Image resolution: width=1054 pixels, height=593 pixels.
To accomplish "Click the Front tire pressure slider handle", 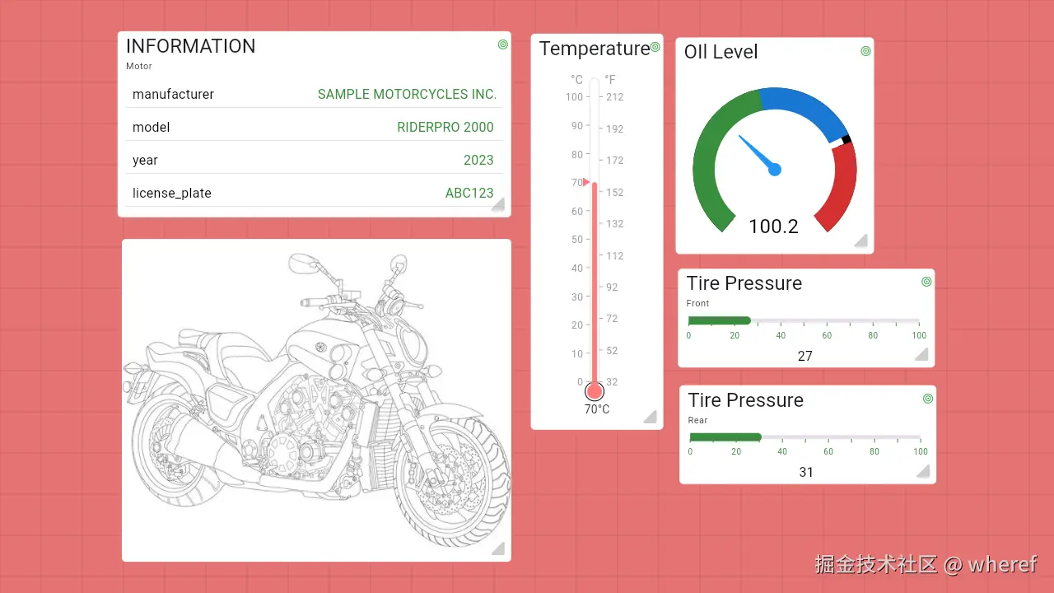I will [x=749, y=320].
